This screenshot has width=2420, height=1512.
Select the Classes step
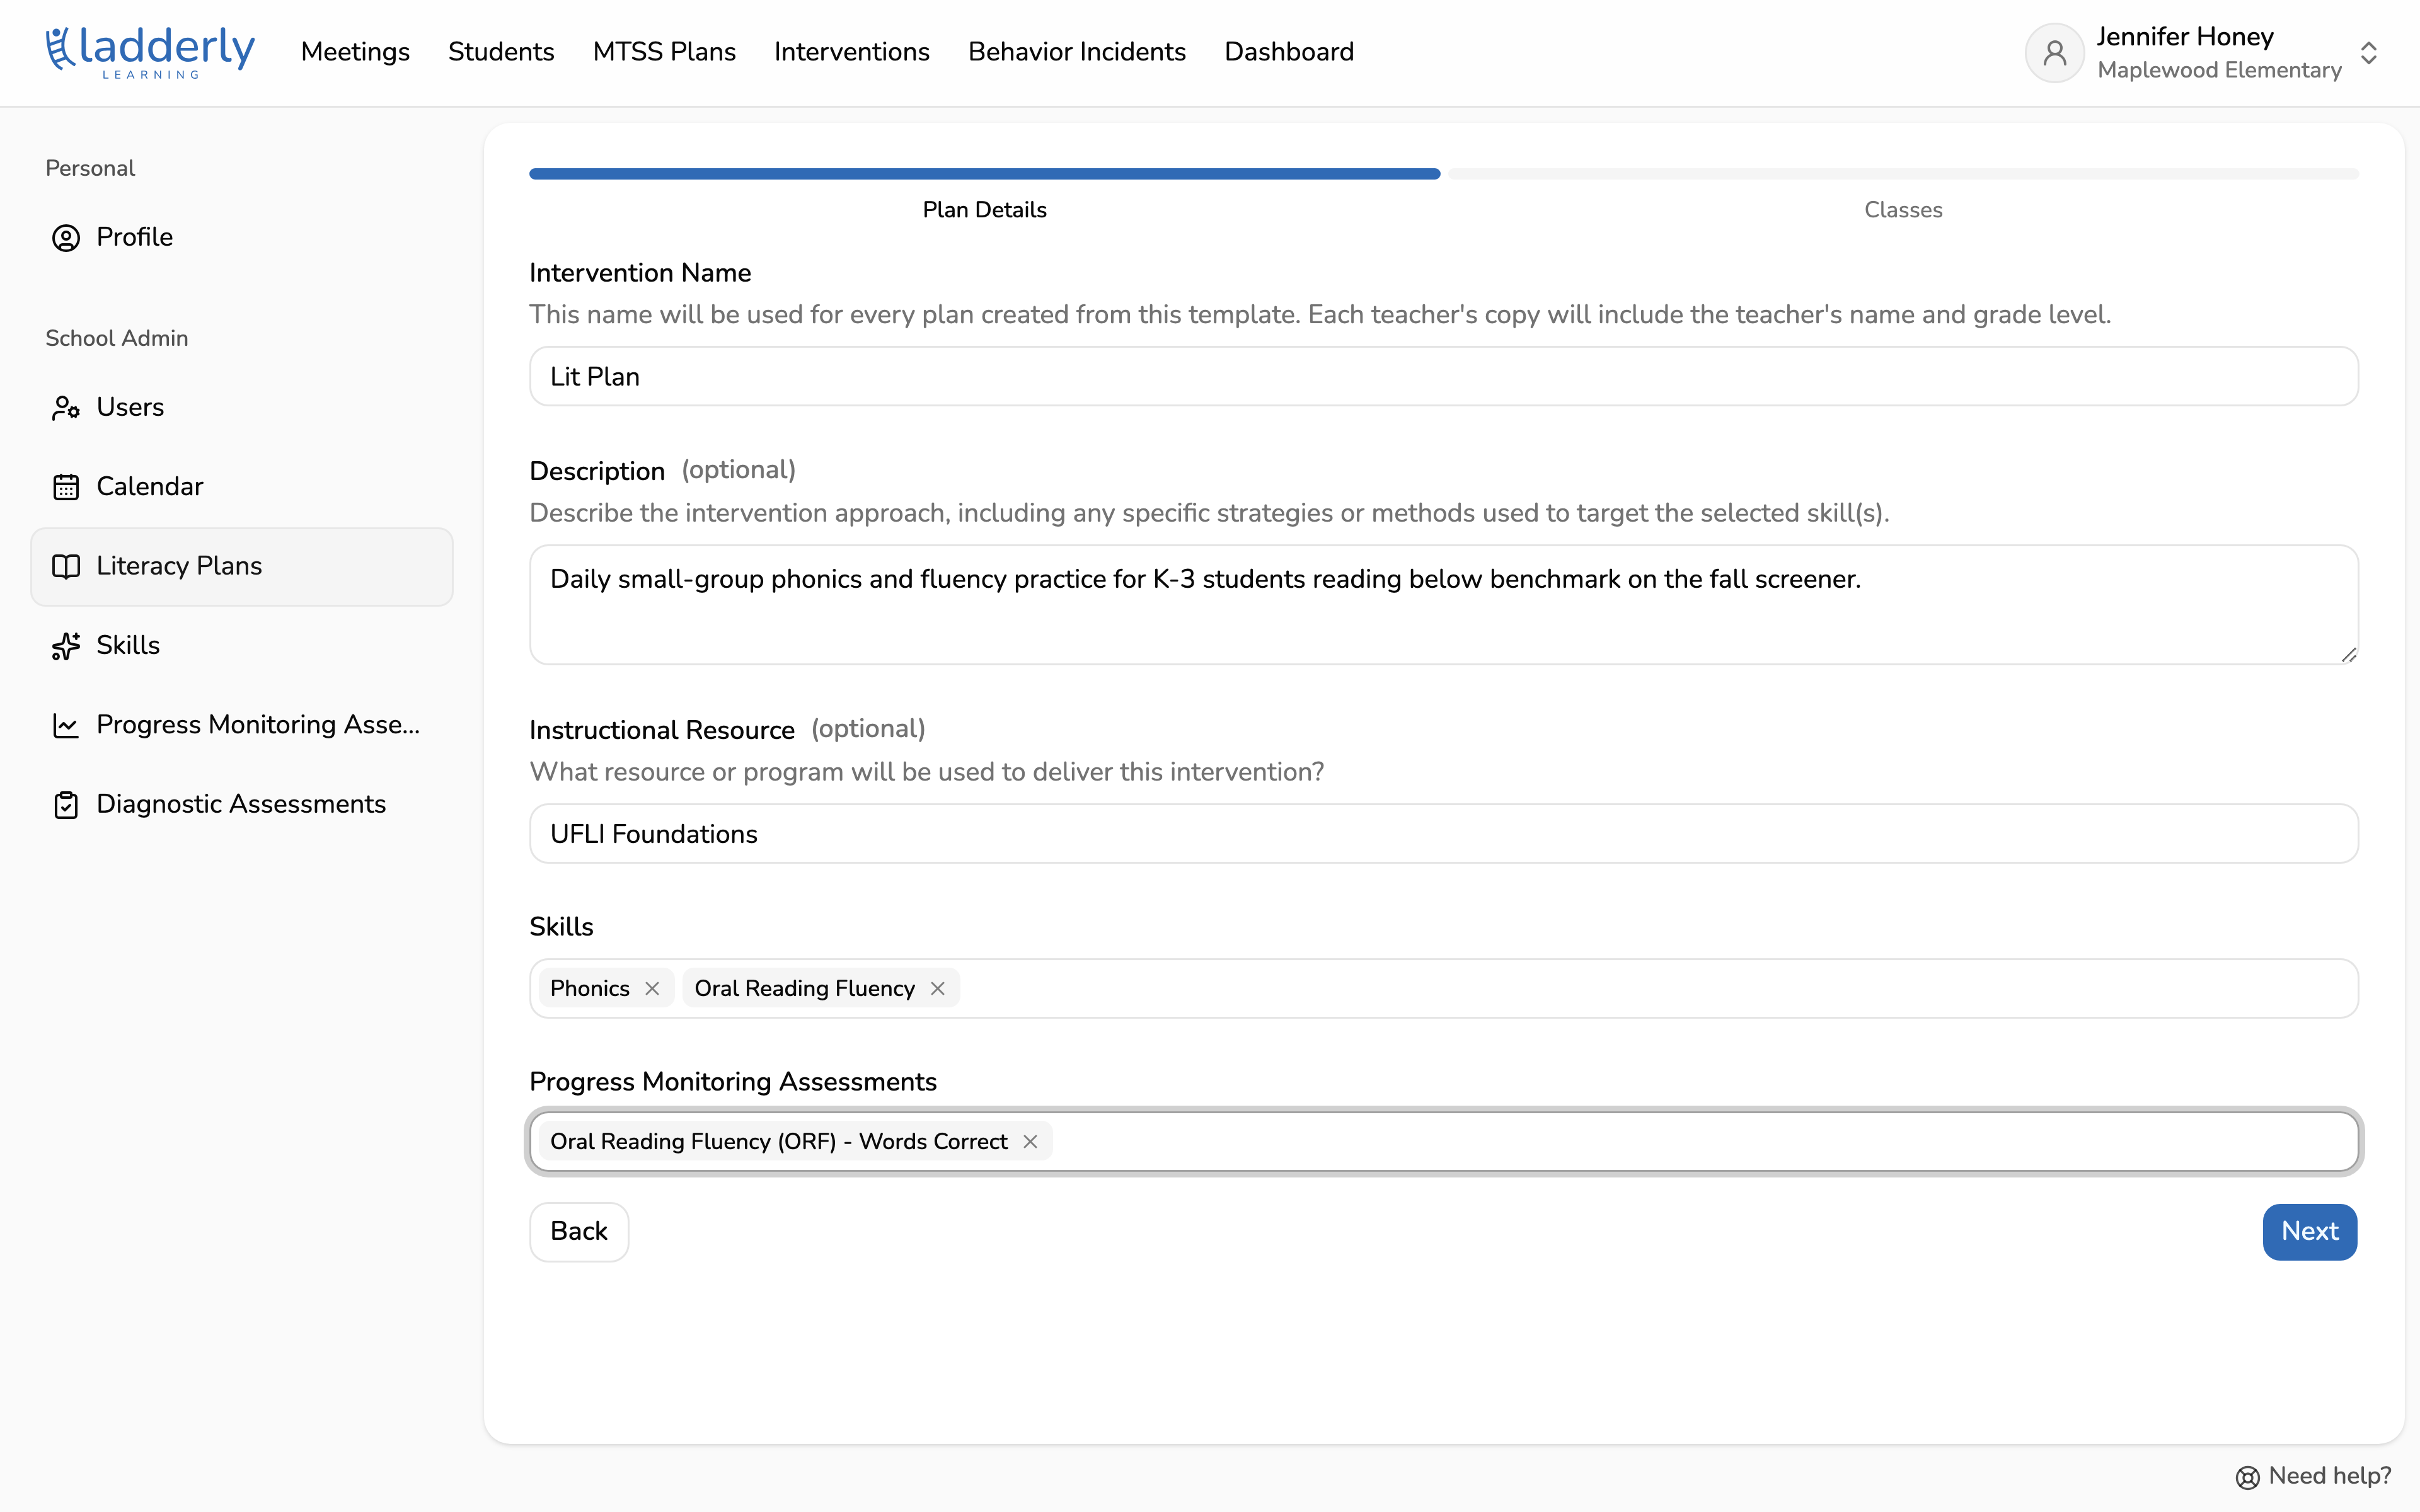pos(1903,210)
